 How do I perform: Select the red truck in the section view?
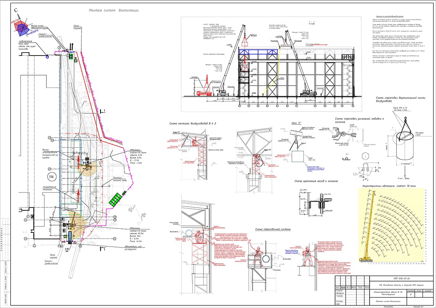pos(205,93)
